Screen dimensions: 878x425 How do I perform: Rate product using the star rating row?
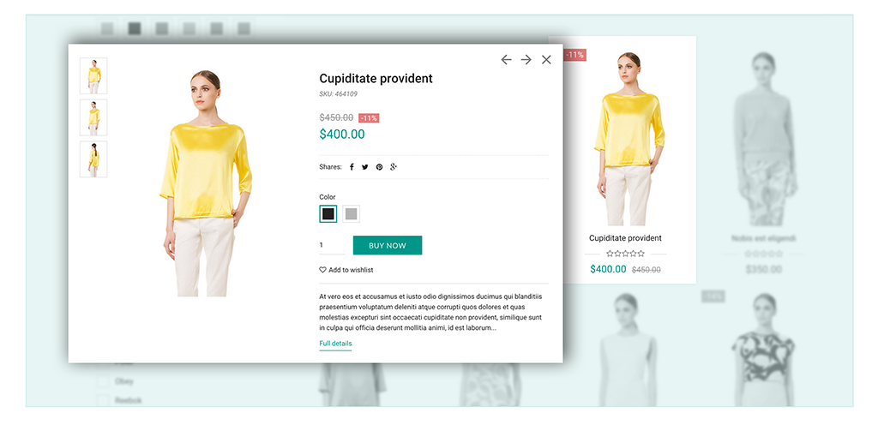click(625, 254)
